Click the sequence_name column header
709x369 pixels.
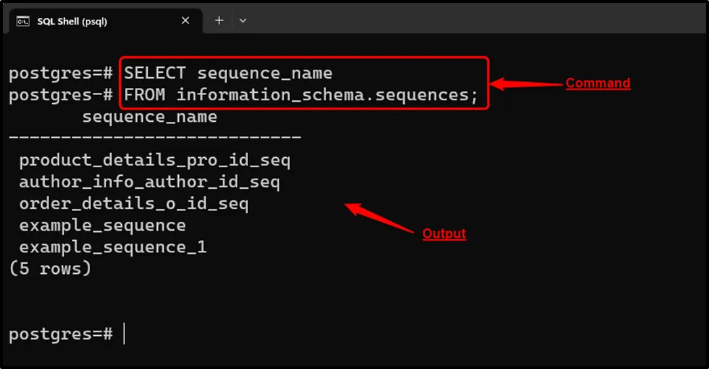(x=149, y=117)
